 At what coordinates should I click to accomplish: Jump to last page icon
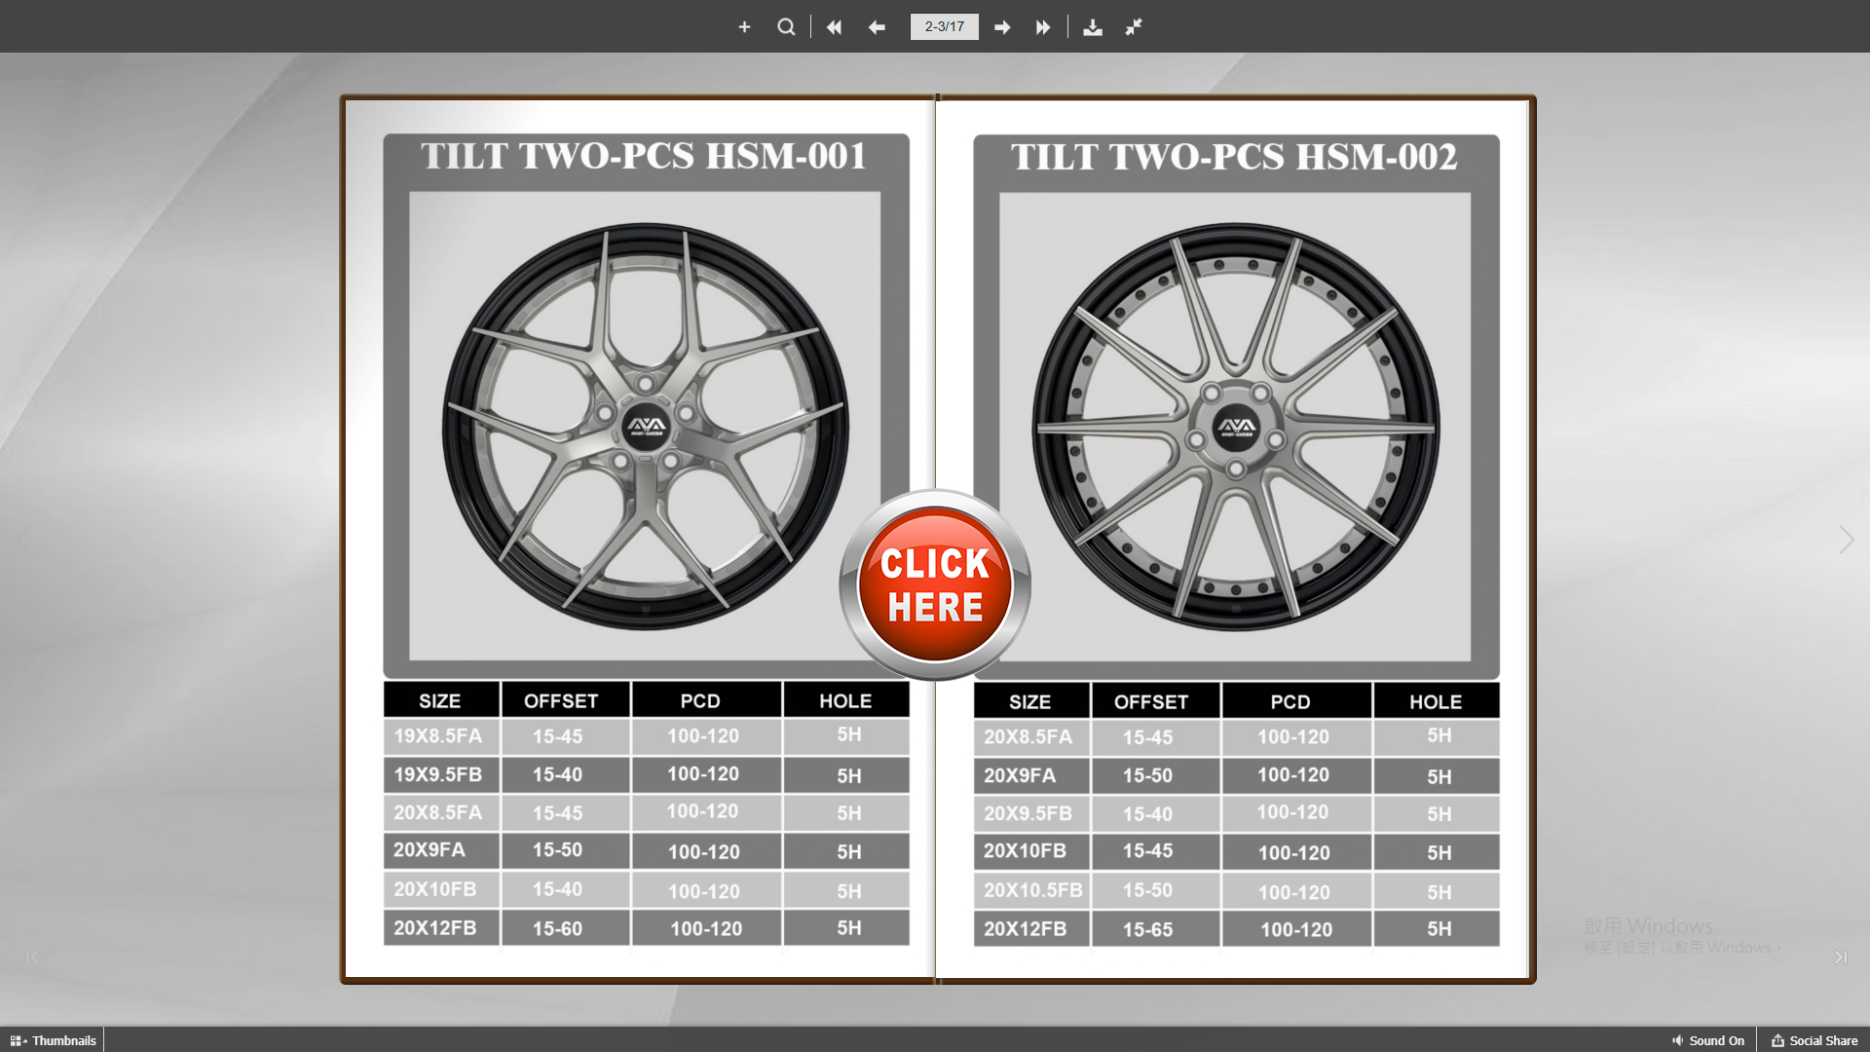(x=1043, y=27)
